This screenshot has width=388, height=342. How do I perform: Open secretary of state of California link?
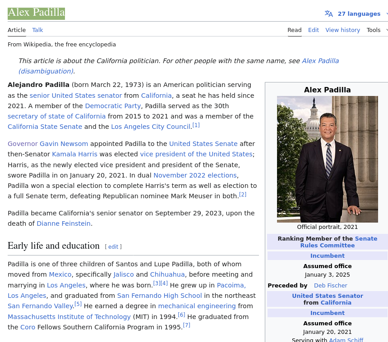click(57, 116)
